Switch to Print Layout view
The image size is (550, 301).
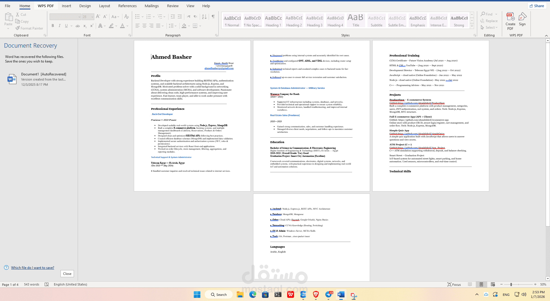[x=481, y=284]
